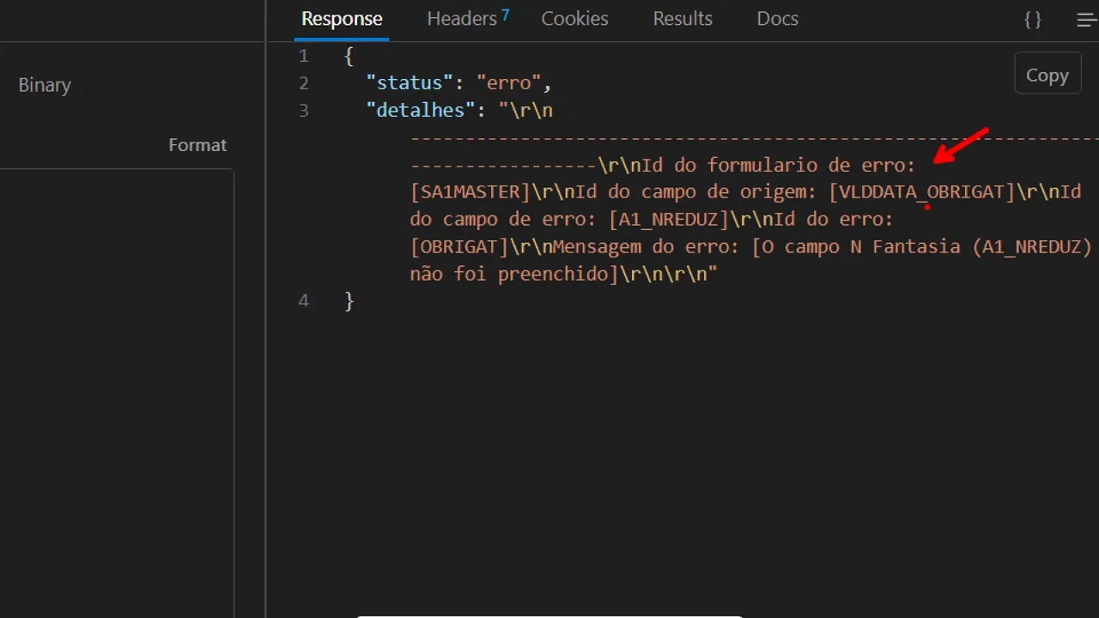Open the hamburger menu icon
Viewport: 1099px width, 618px height.
pyautogui.click(x=1085, y=19)
